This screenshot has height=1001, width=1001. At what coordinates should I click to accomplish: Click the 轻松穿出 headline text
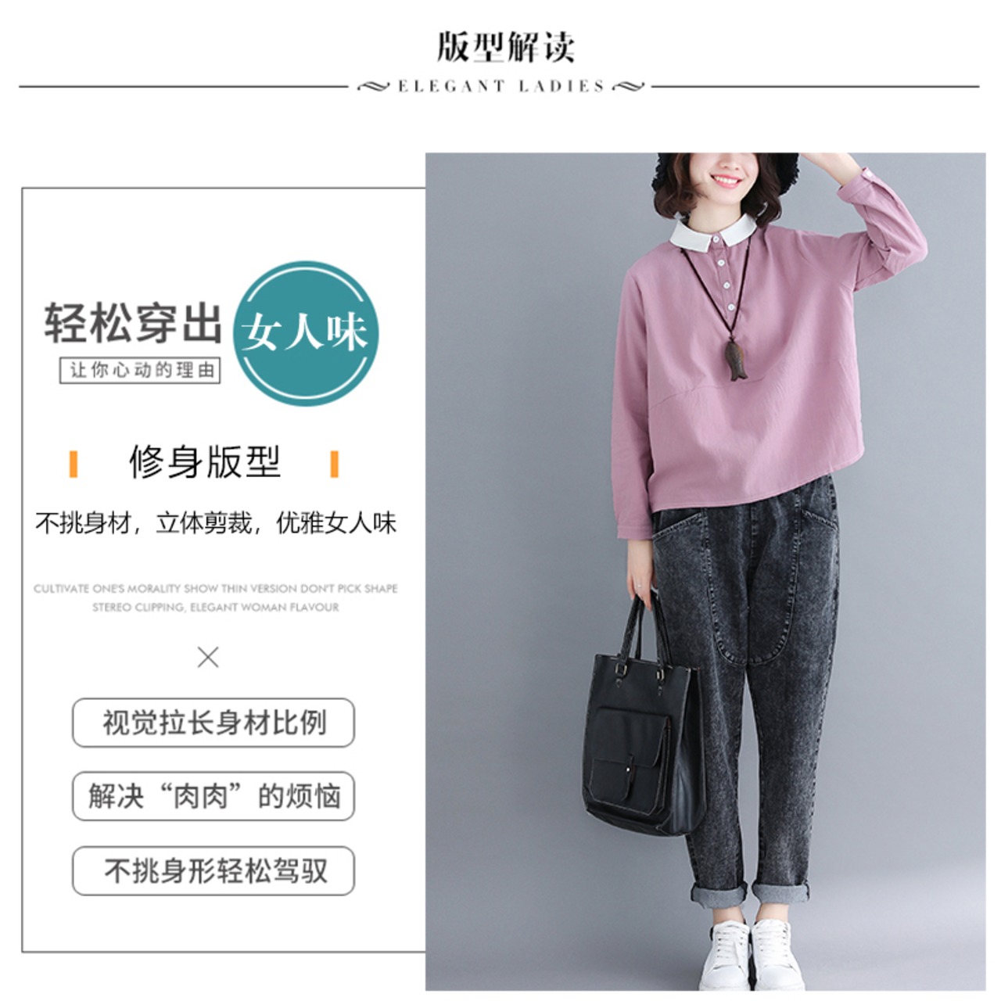pos(134,323)
